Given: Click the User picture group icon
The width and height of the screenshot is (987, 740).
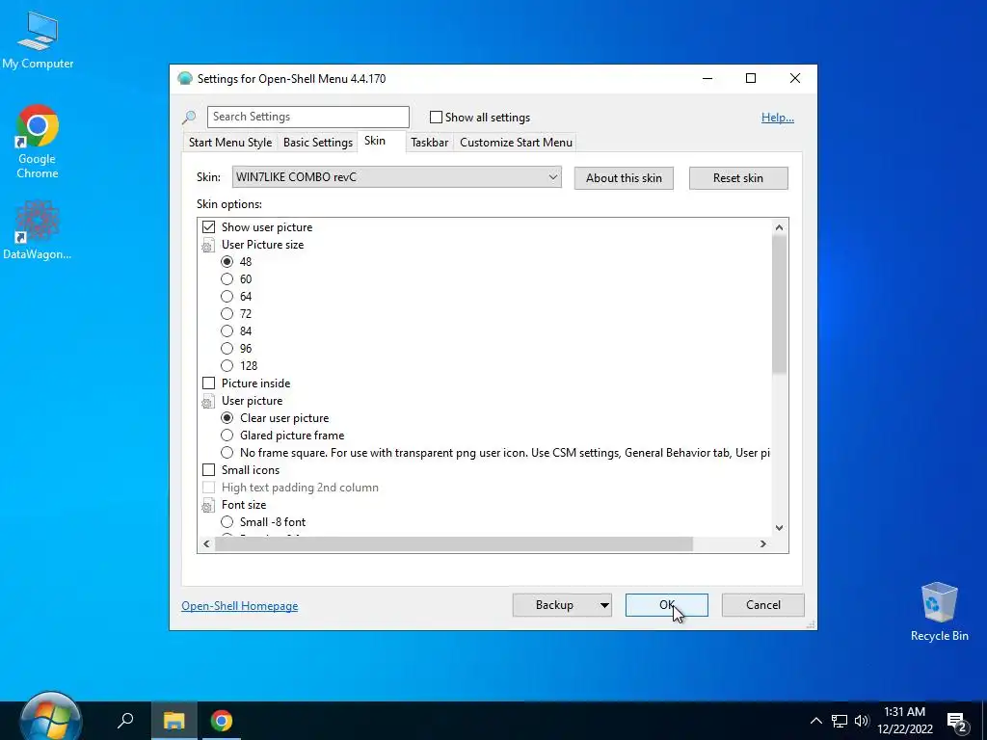Looking at the screenshot, I should [208, 401].
